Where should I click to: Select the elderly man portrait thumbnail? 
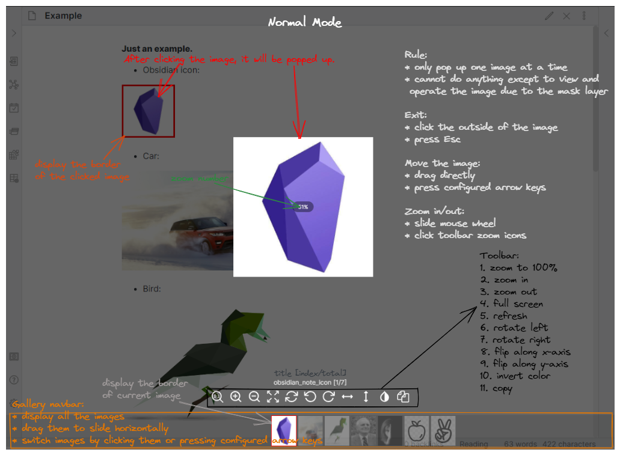click(x=363, y=430)
